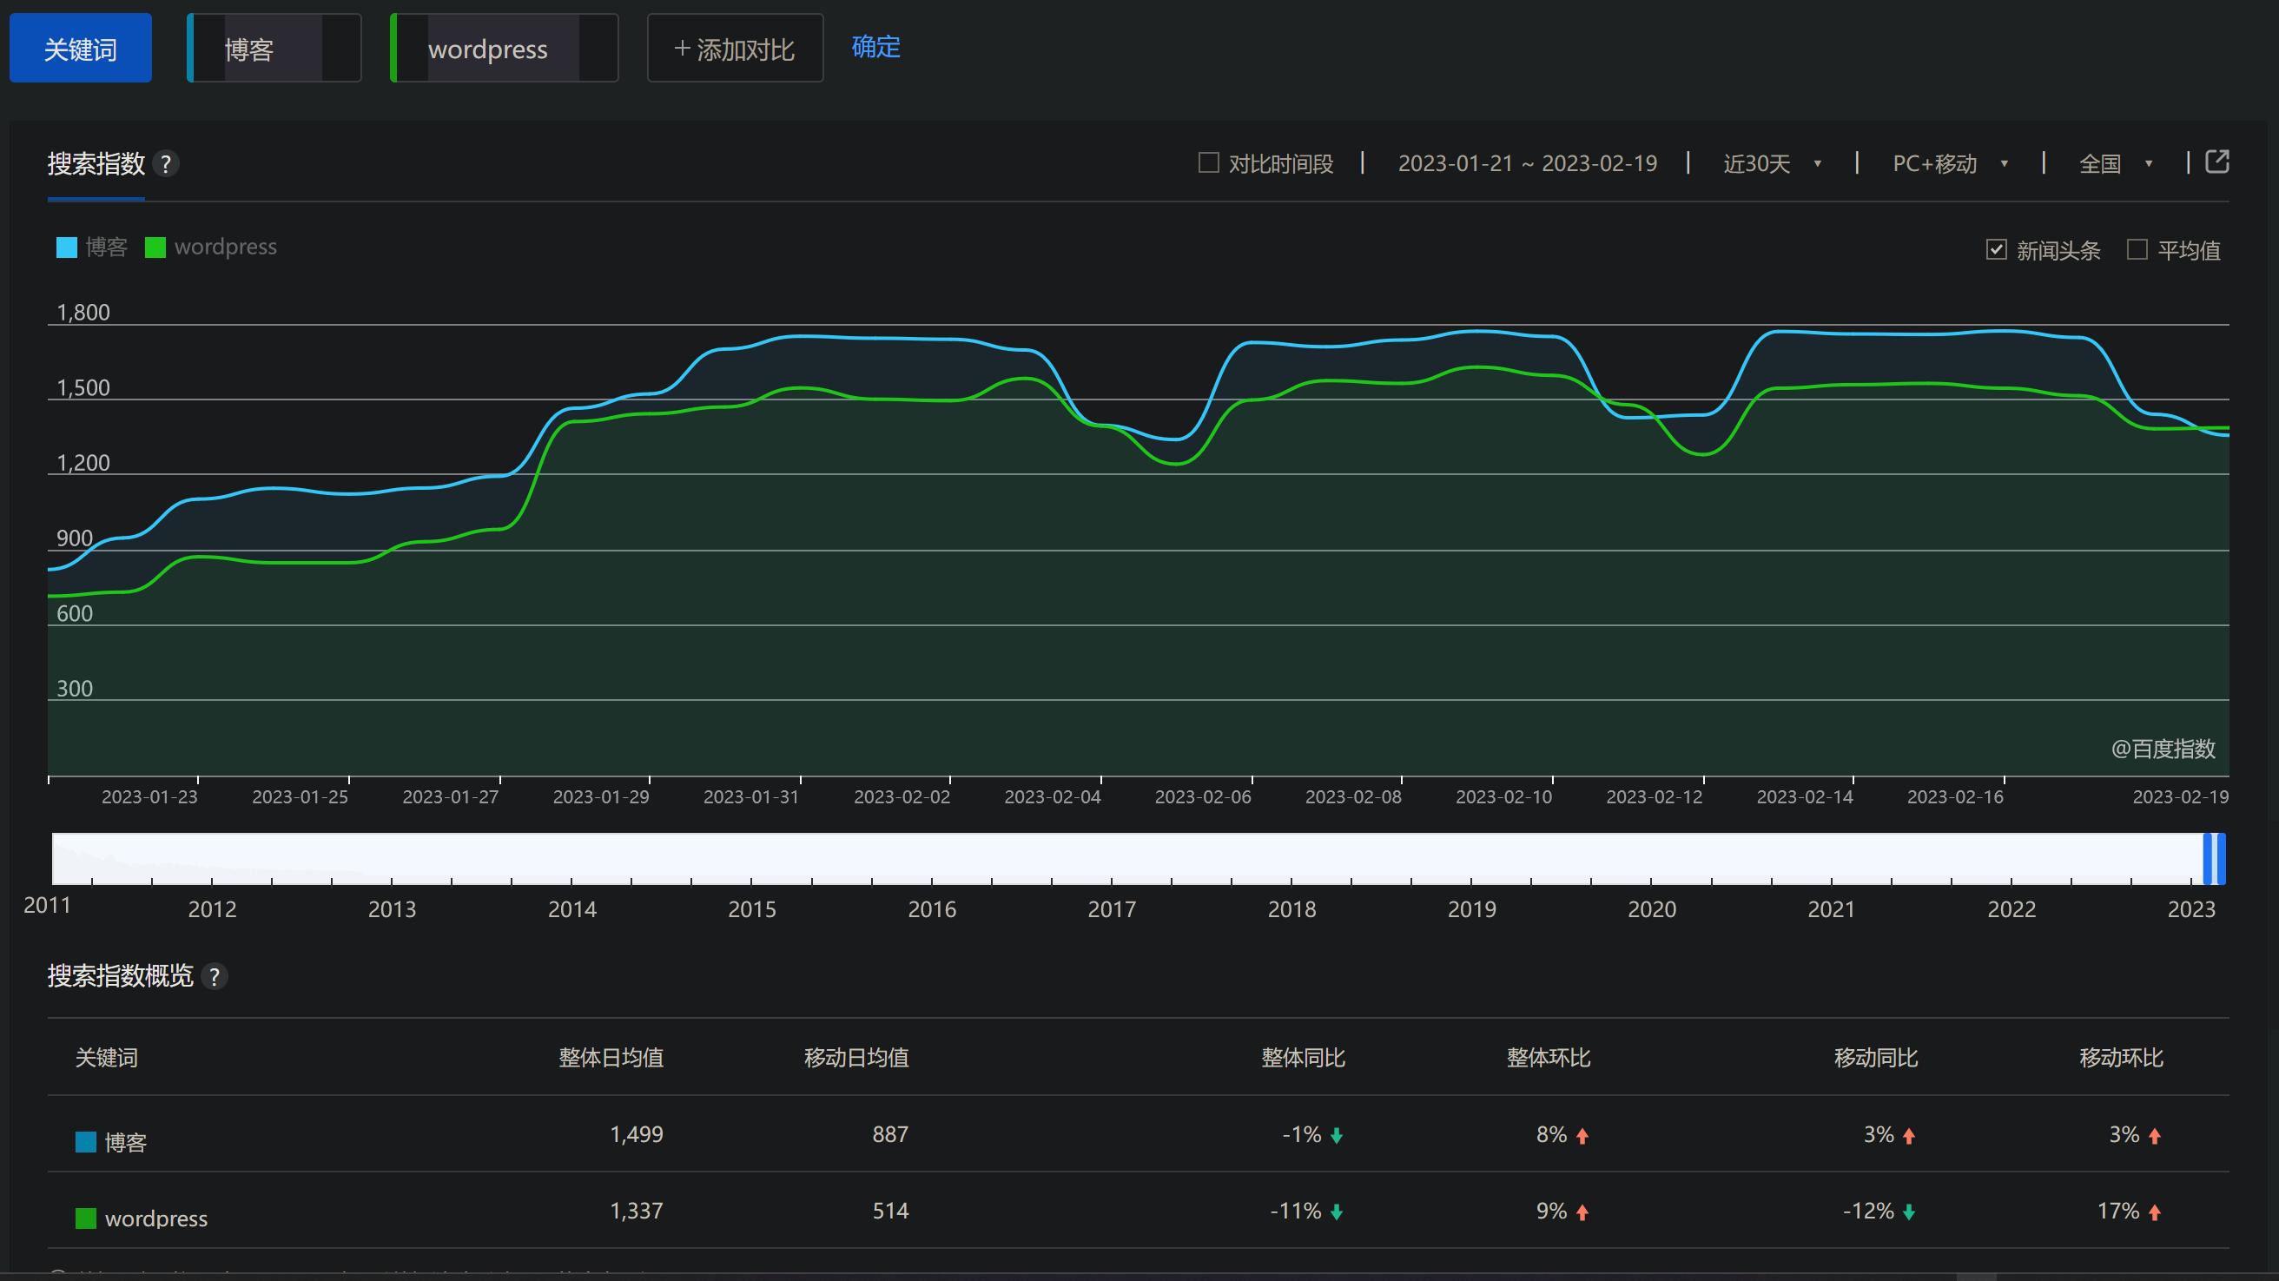Screen dimensions: 2279x1281
Task: Select the 博客 keyword input field
Action: click(274, 49)
